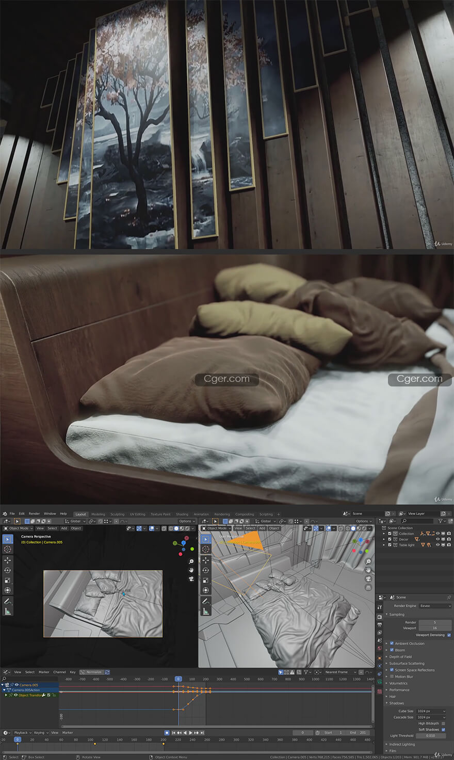The height and width of the screenshot is (760, 454).
Task: Hide the Decor collection in viewport
Action: [437, 539]
